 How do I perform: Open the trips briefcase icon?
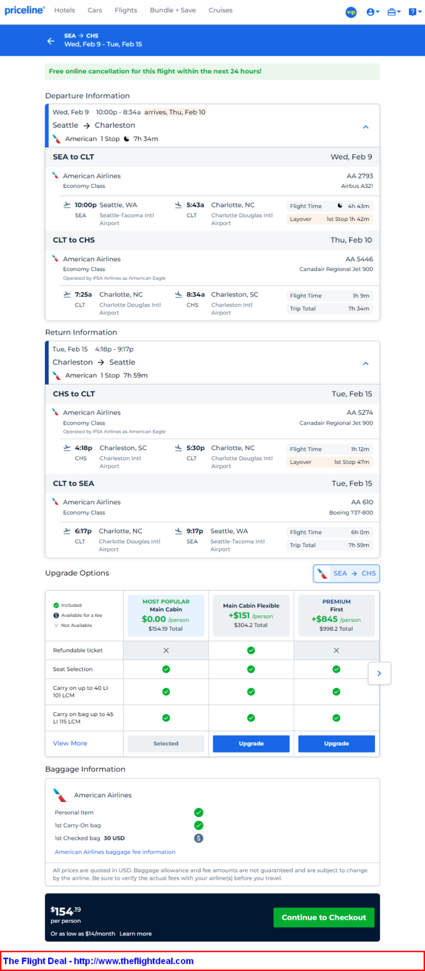click(x=393, y=12)
